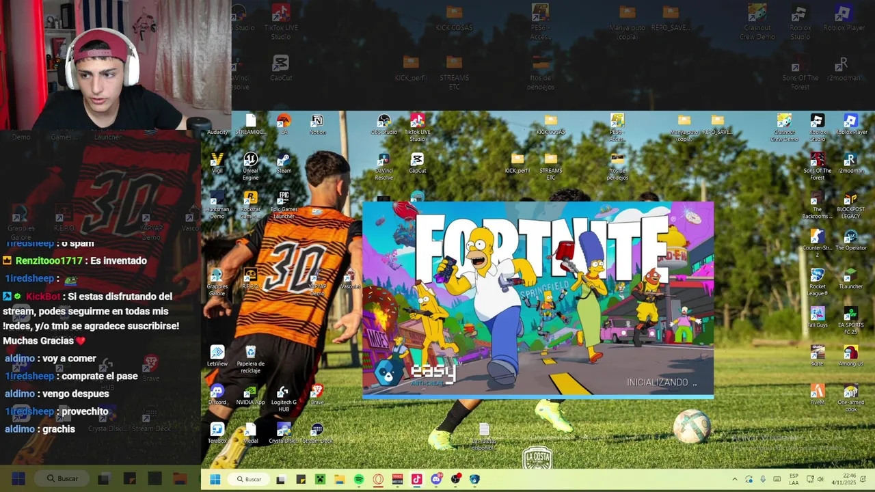Open Rockstar Games launcher icon
Viewport: 875px width, 492px height.
[x=251, y=205]
